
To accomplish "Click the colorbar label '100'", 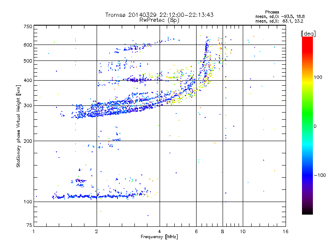I will coord(318,77).
